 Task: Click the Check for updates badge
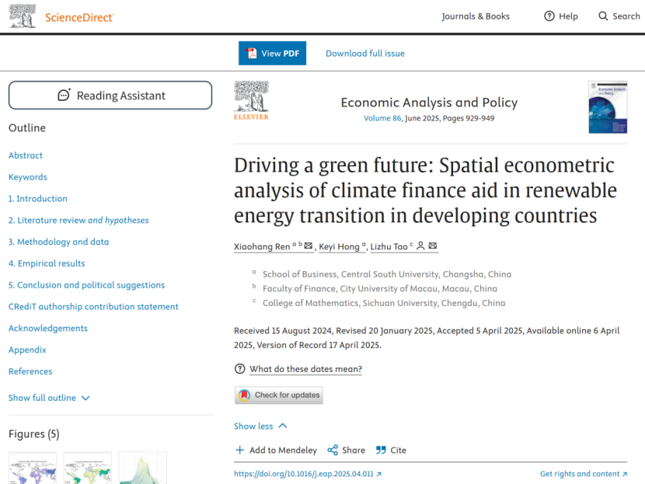point(278,395)
